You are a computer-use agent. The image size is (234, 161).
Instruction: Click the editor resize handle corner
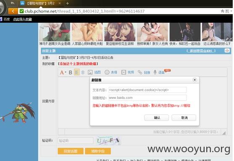coord(224,133)
